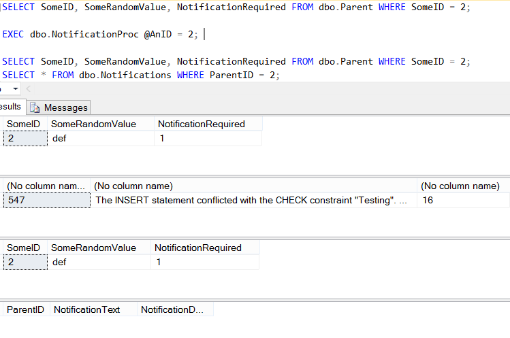The image size is (510, 338).
Task: Click the Messages tab icon
Action: pos(35,107)
